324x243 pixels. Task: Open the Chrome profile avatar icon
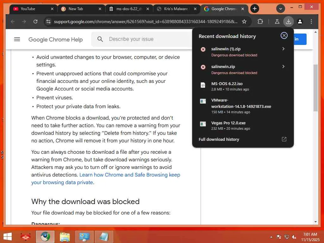point(300,22)
